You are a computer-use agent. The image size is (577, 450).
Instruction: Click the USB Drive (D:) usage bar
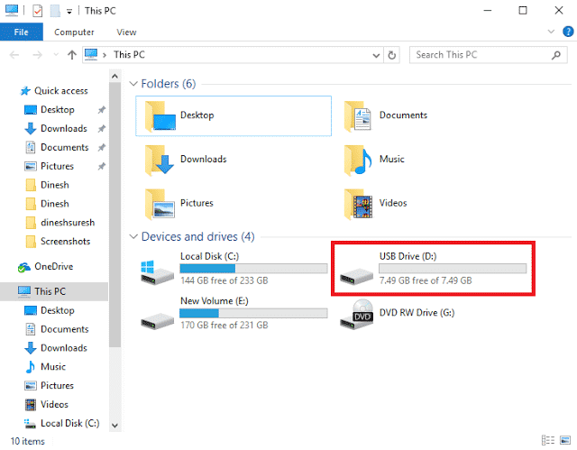453,269
